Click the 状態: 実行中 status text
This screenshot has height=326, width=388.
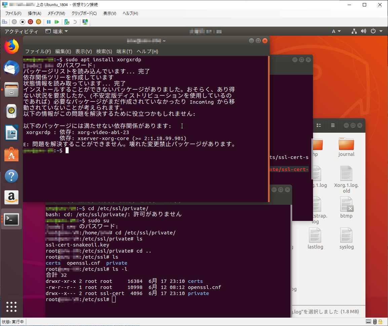(x=13, y=322)
